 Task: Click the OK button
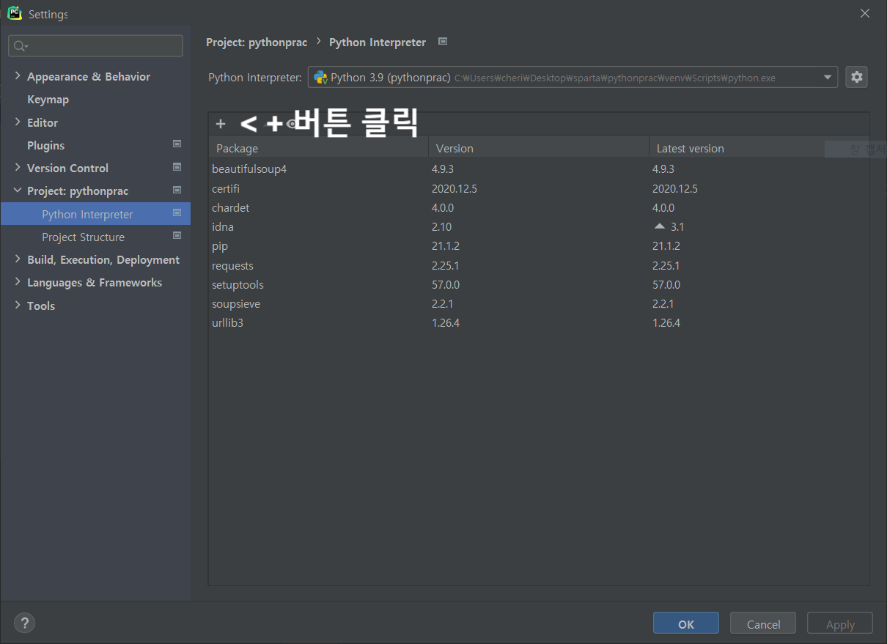(x=686, y=624)
